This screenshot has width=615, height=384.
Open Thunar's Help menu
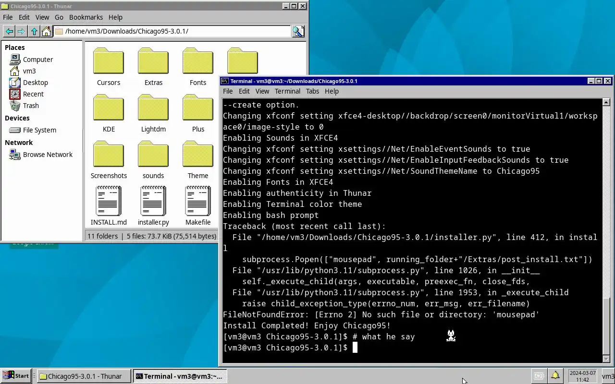(115, 17)
